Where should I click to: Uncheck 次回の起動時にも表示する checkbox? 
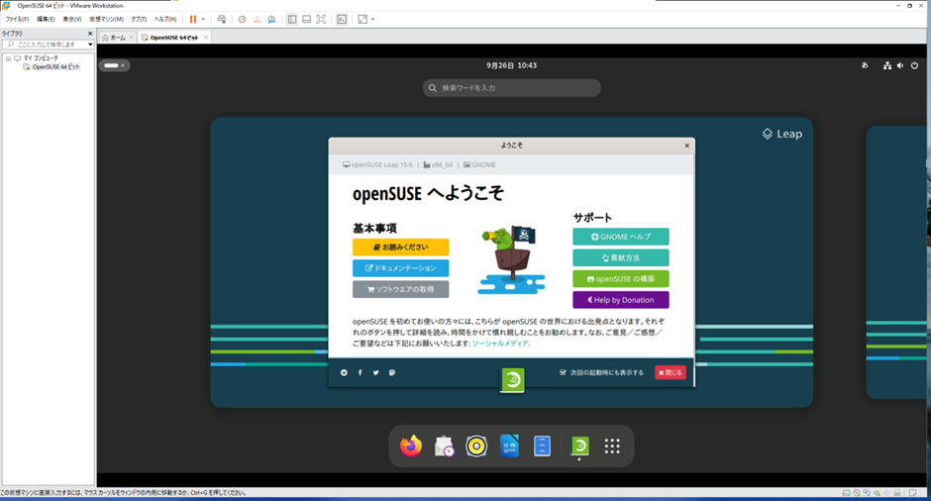point(563,372)
